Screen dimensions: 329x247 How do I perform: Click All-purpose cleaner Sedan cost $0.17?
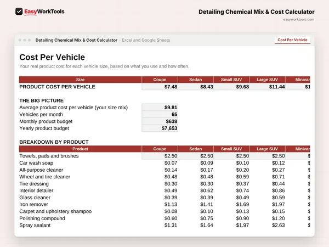tap(207, 170)
